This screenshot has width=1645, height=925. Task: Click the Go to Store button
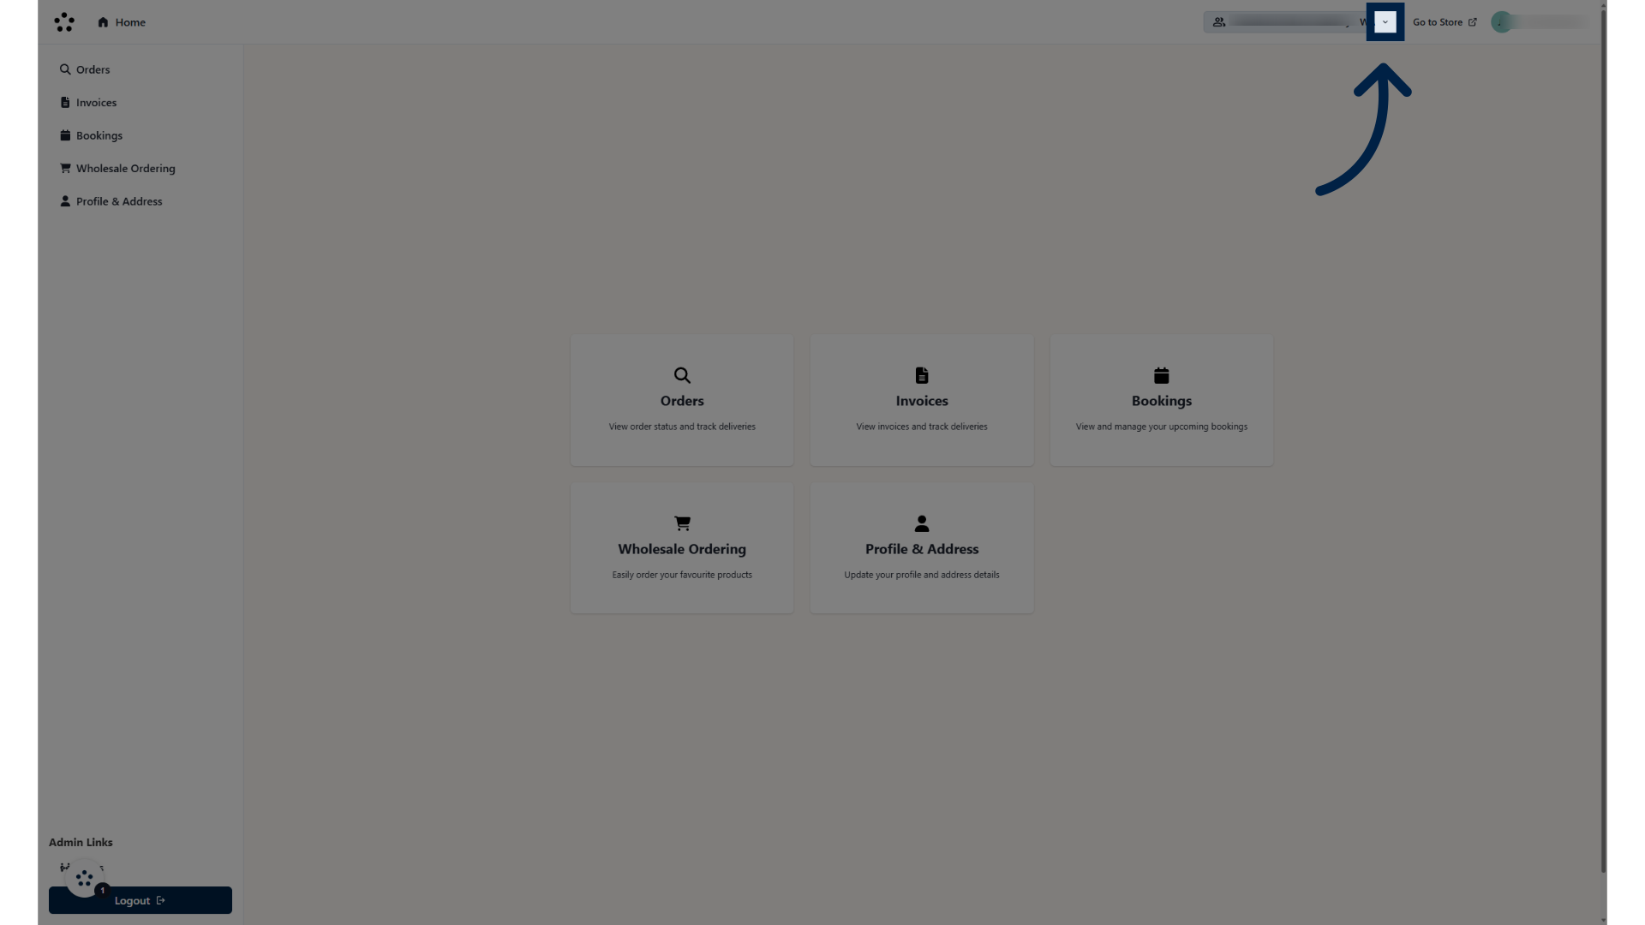click(1445, 21)
